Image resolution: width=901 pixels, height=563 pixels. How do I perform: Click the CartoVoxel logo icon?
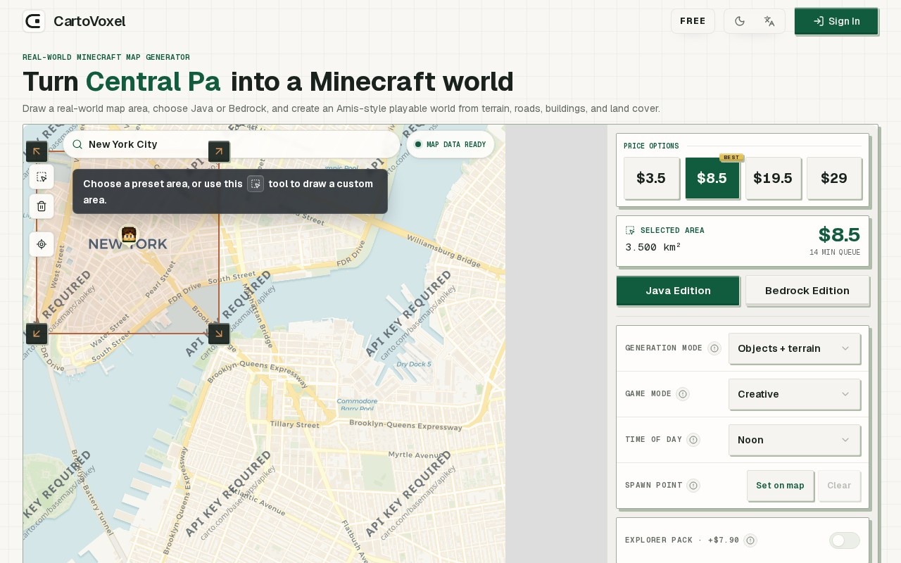point(34,21)
